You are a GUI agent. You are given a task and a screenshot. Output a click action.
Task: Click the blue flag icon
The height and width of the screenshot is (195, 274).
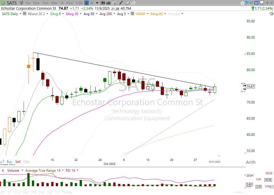click(247, 3)
